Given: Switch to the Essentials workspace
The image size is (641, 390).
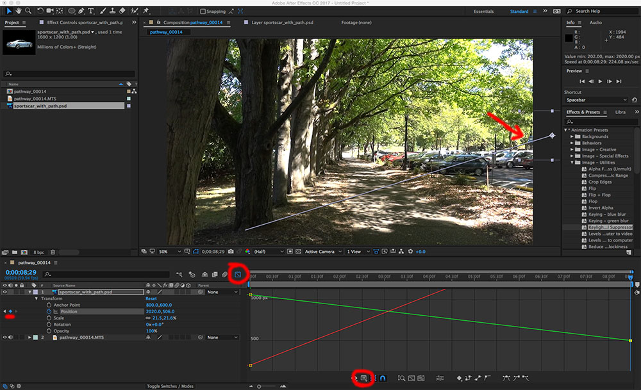Looking at the screenshot, I should coord(484,12).
